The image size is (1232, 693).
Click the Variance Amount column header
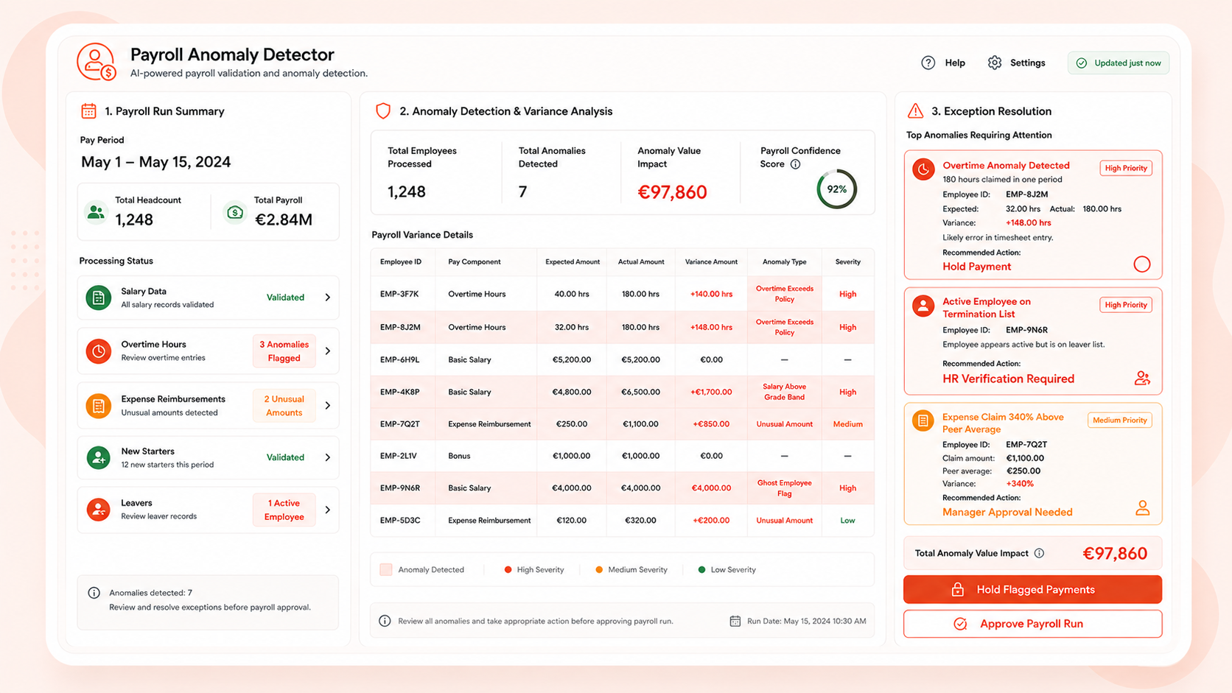[x=711, y=262]
